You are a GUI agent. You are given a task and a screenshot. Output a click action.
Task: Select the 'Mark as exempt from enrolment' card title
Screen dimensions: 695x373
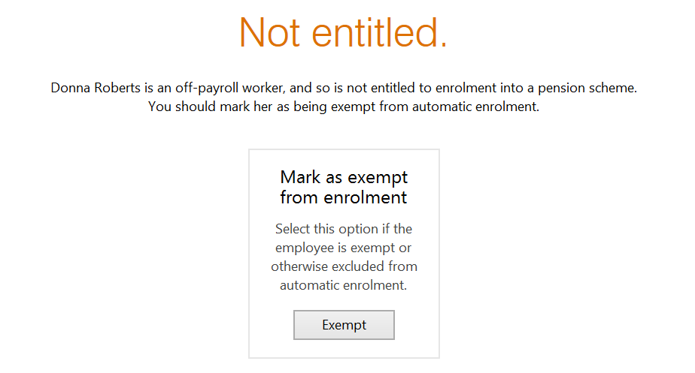(x=344, y=188)
